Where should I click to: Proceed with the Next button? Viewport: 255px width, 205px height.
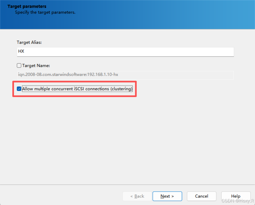(167, 196)
